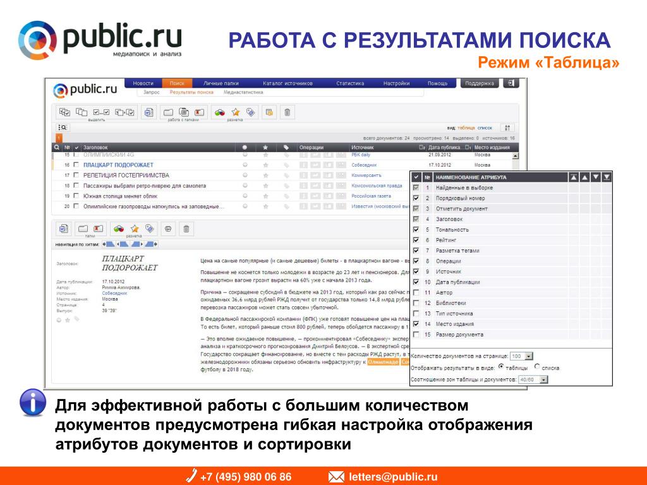This screenshot has height=485, width=647.
Task: Click move attribute to bottom arrow
Action: pyautogui.click(x=607, y=177)
